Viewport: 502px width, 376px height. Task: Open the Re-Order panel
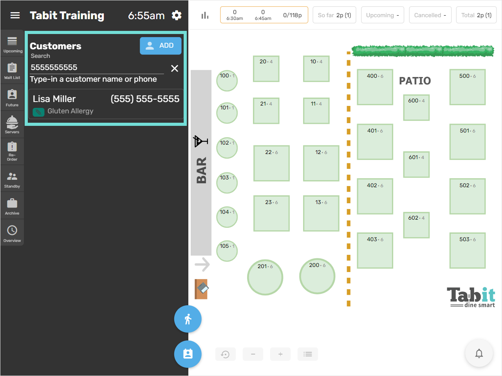click(12, 151)
